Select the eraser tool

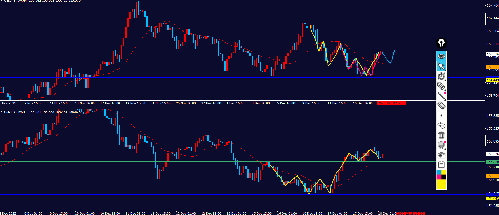tap(441, 106)
